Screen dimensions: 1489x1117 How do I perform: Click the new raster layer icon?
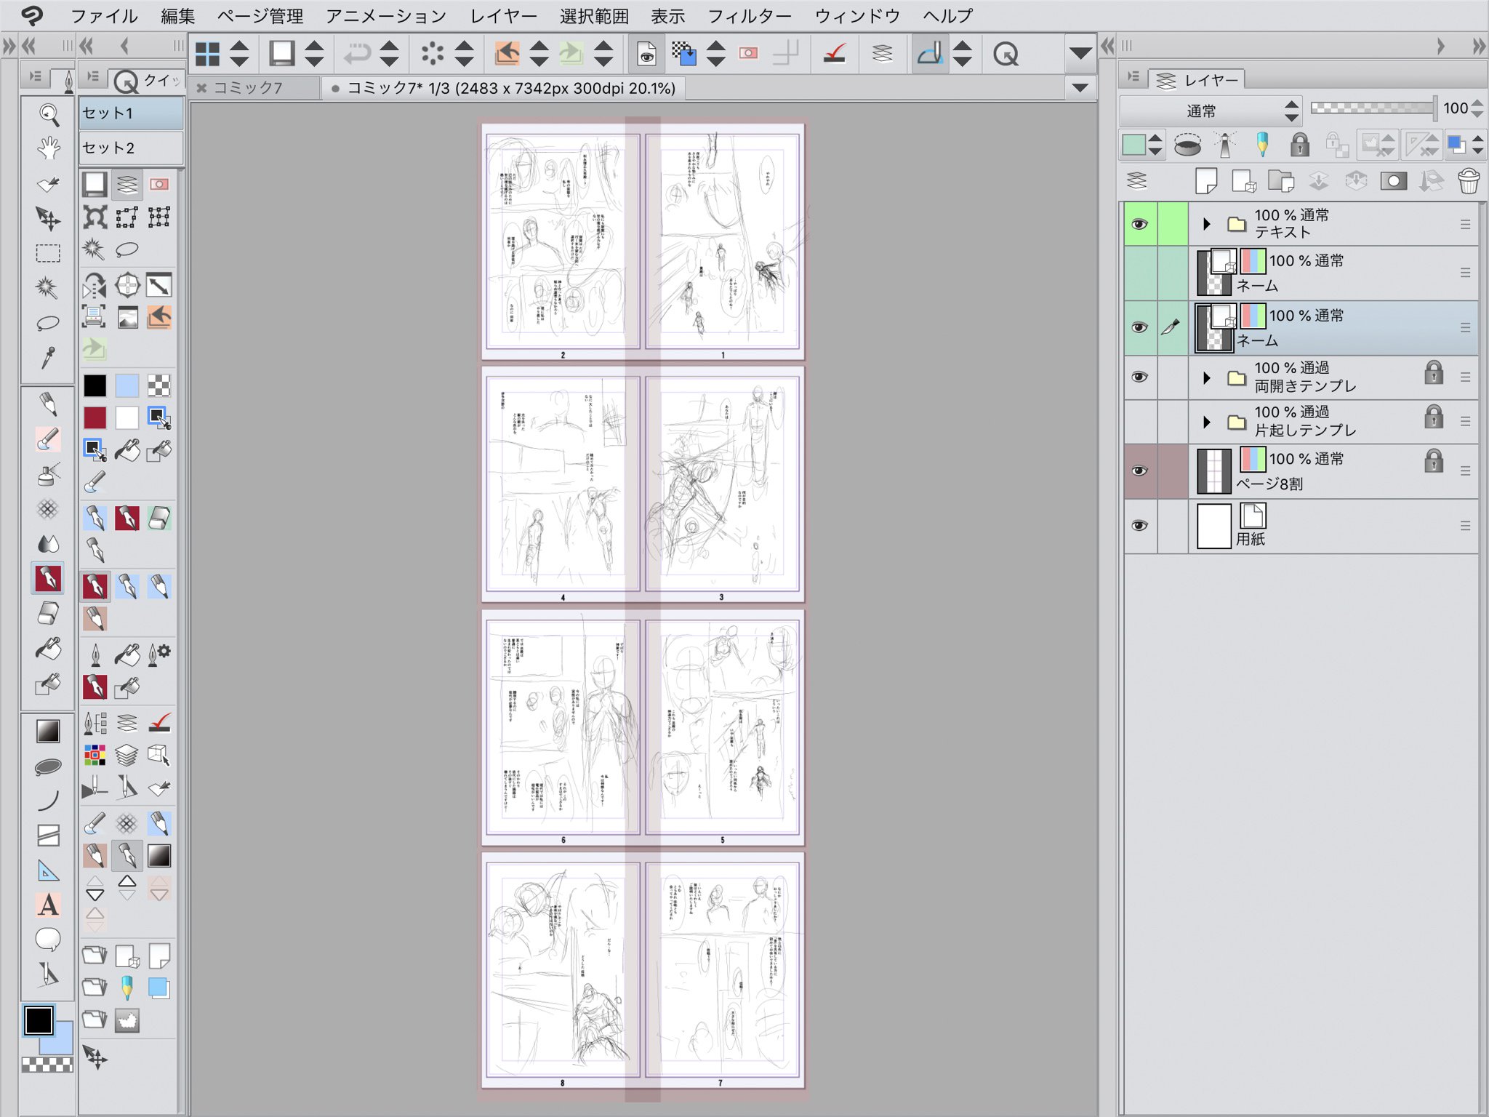pos(1205,181)
